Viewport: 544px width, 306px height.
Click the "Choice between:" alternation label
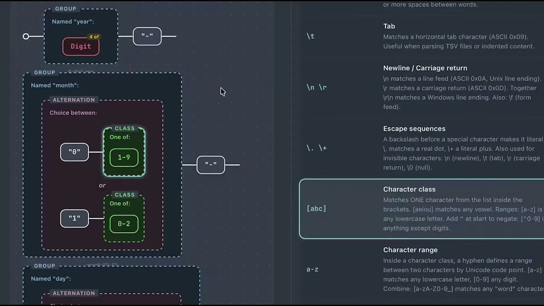pyautogui.click(x=73, y=113)
